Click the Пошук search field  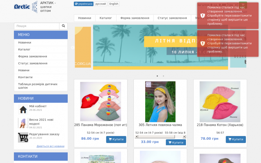[37, 26]
